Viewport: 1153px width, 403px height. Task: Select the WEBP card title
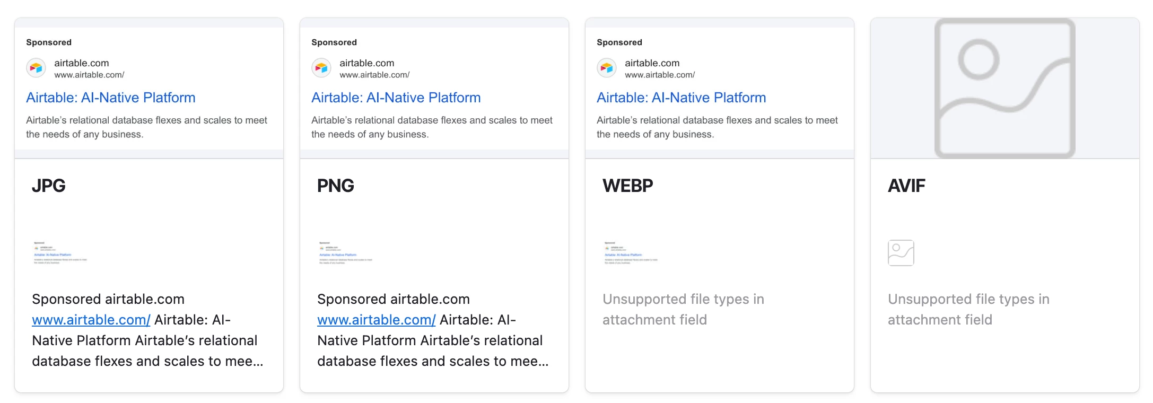[628, 186]
